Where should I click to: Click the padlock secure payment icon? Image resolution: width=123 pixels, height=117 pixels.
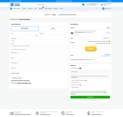click(81, 100)
